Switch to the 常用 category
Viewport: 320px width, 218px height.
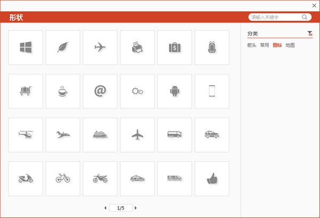[x=265, y=45]
